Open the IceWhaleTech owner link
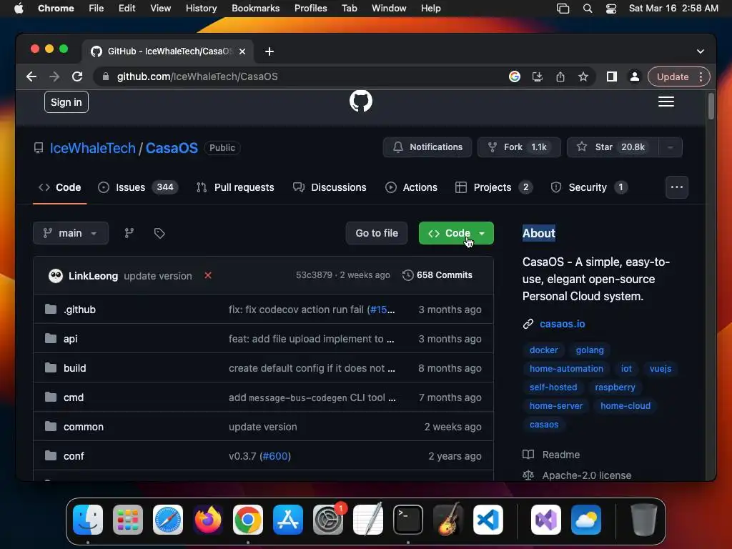The image size is (732, 549). pyautogui.click(x=92, y=148)
